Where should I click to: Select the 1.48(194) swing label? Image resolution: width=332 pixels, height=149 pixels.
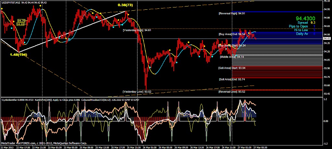tap(18, 55)
